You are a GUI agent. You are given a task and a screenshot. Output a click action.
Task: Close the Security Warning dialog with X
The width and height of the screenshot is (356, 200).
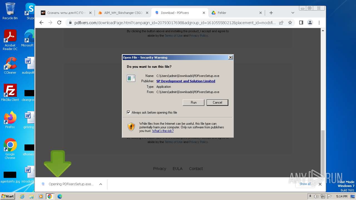(230, 57)
